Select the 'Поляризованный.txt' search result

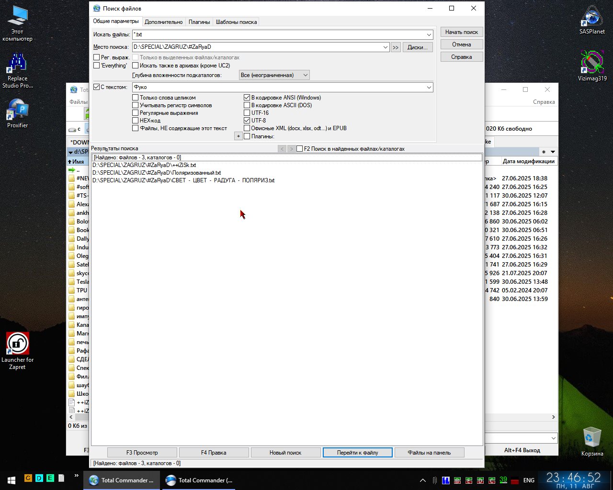pyautogui.click(x=157, y=173)
